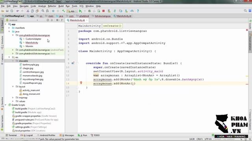Click the Open folder toolbar icon
Screen dimensions: 252x141
(3, 11)
